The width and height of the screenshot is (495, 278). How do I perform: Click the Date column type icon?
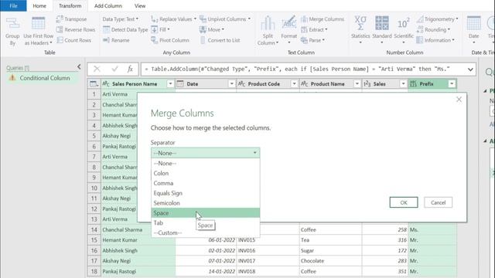point(180,84)
